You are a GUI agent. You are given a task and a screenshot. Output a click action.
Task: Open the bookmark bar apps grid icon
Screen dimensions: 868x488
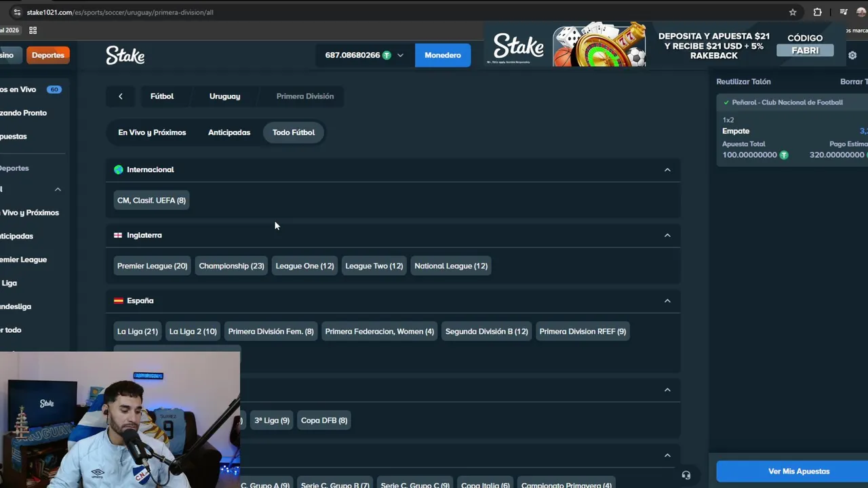pos(33,30)
